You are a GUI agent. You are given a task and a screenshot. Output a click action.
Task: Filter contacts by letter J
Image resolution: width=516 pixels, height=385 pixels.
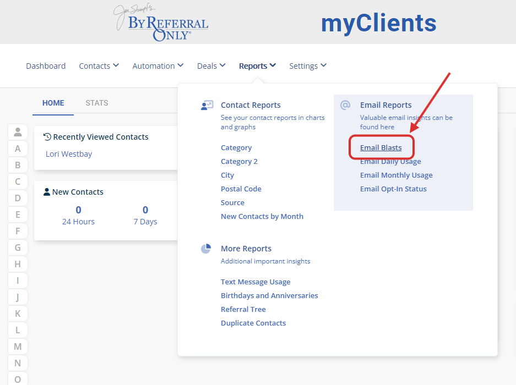point(18,297)
